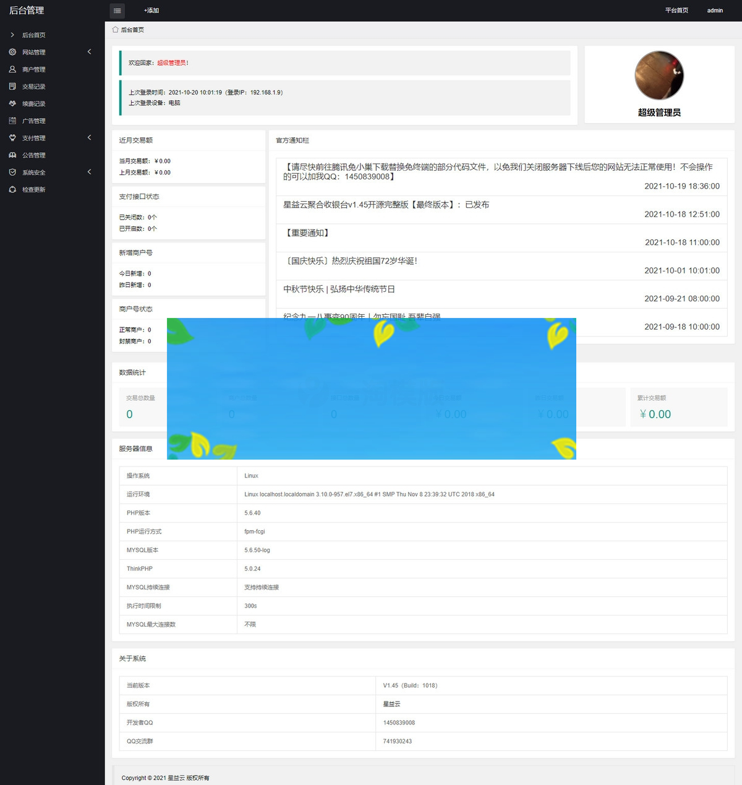Click the payment icon next to 支付管理
The image size is (742, 785).
12,138
